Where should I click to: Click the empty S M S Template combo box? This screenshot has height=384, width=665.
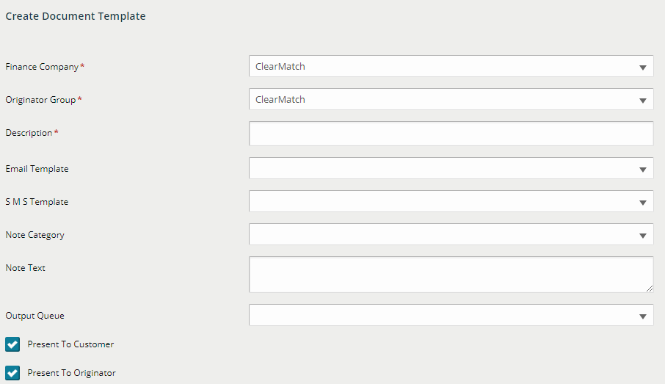pyautogui.click(x=451, y=202)
